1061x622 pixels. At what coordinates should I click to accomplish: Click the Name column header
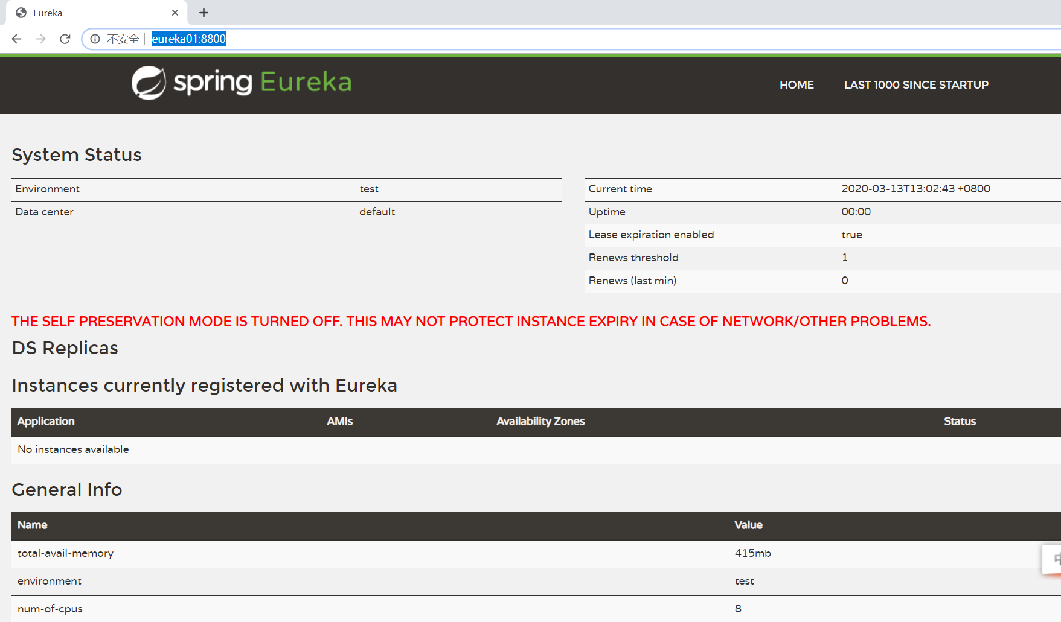point(33,525)
